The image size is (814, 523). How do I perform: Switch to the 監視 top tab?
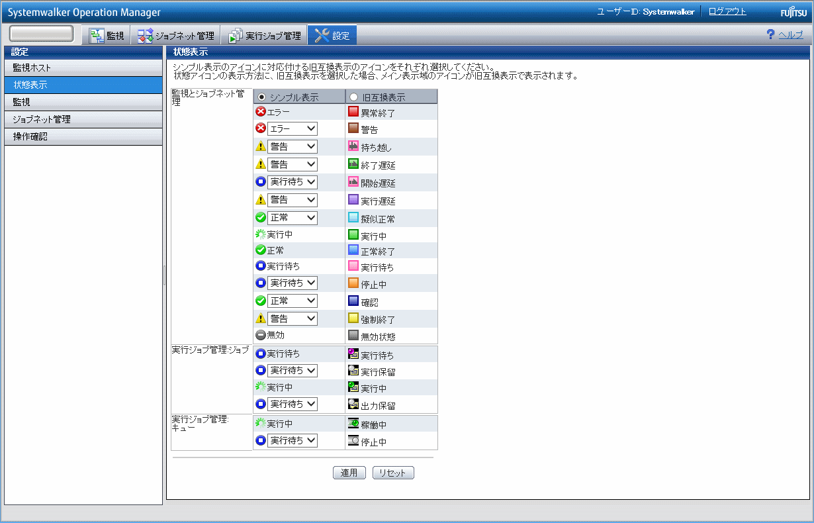106,35
